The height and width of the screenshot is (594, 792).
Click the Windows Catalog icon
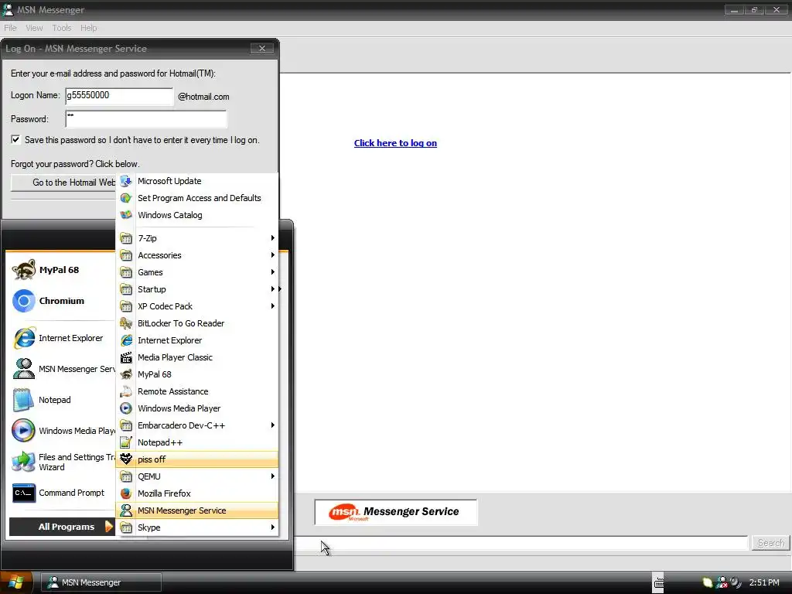(126, 215)
